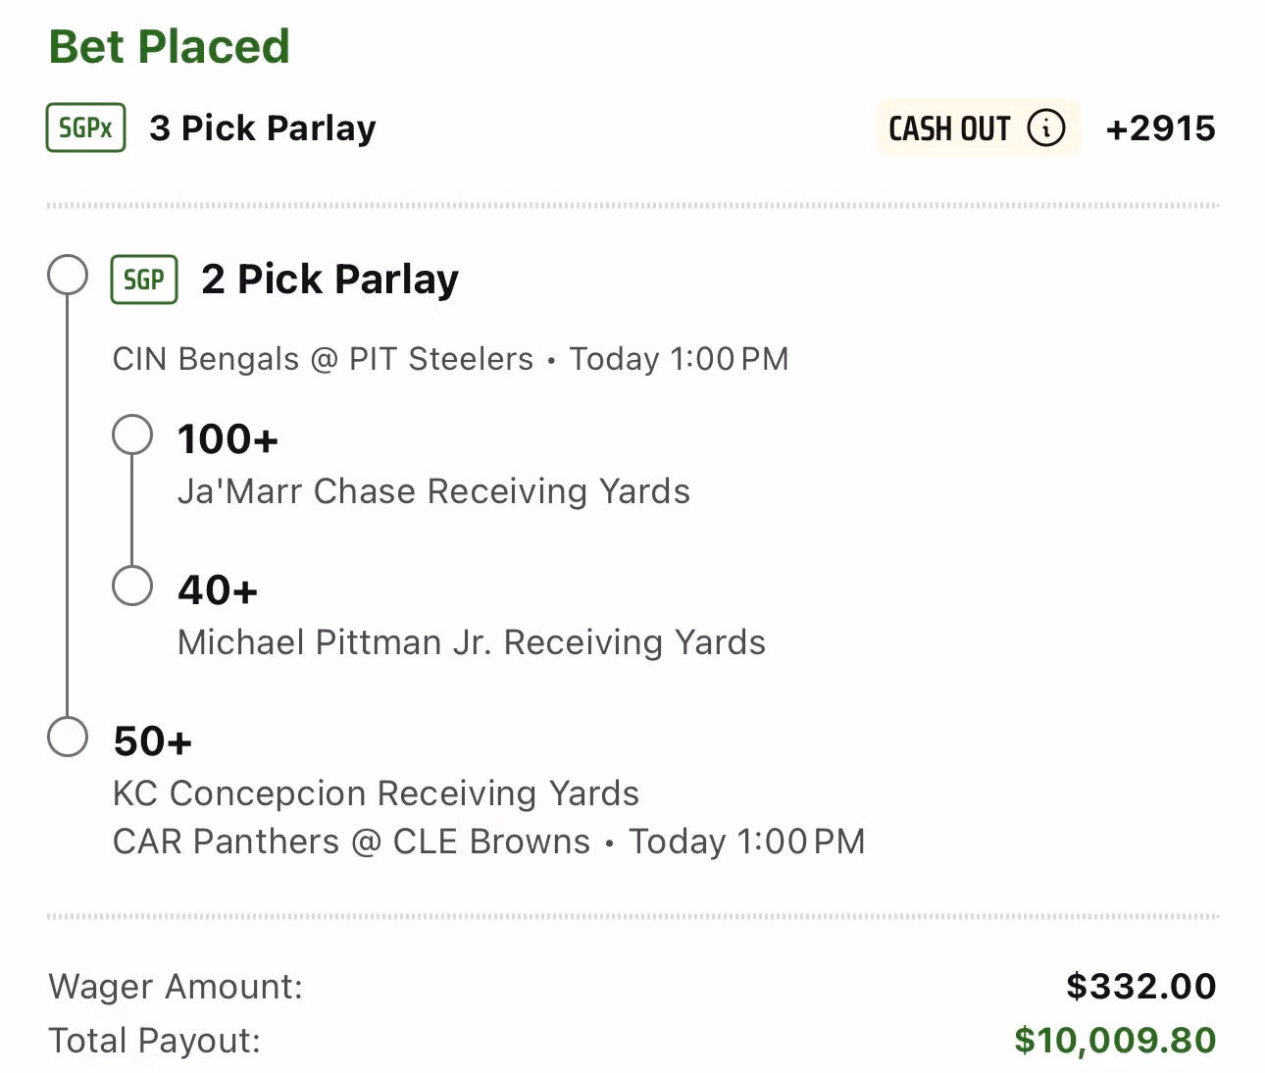Screen dimensions: 1265x1073
Task: Tap the Cash Out button
Action: click(978, 128)
